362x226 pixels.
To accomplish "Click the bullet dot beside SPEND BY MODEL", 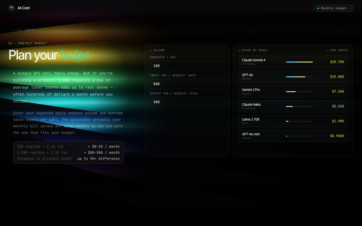I will pos(239,50).
